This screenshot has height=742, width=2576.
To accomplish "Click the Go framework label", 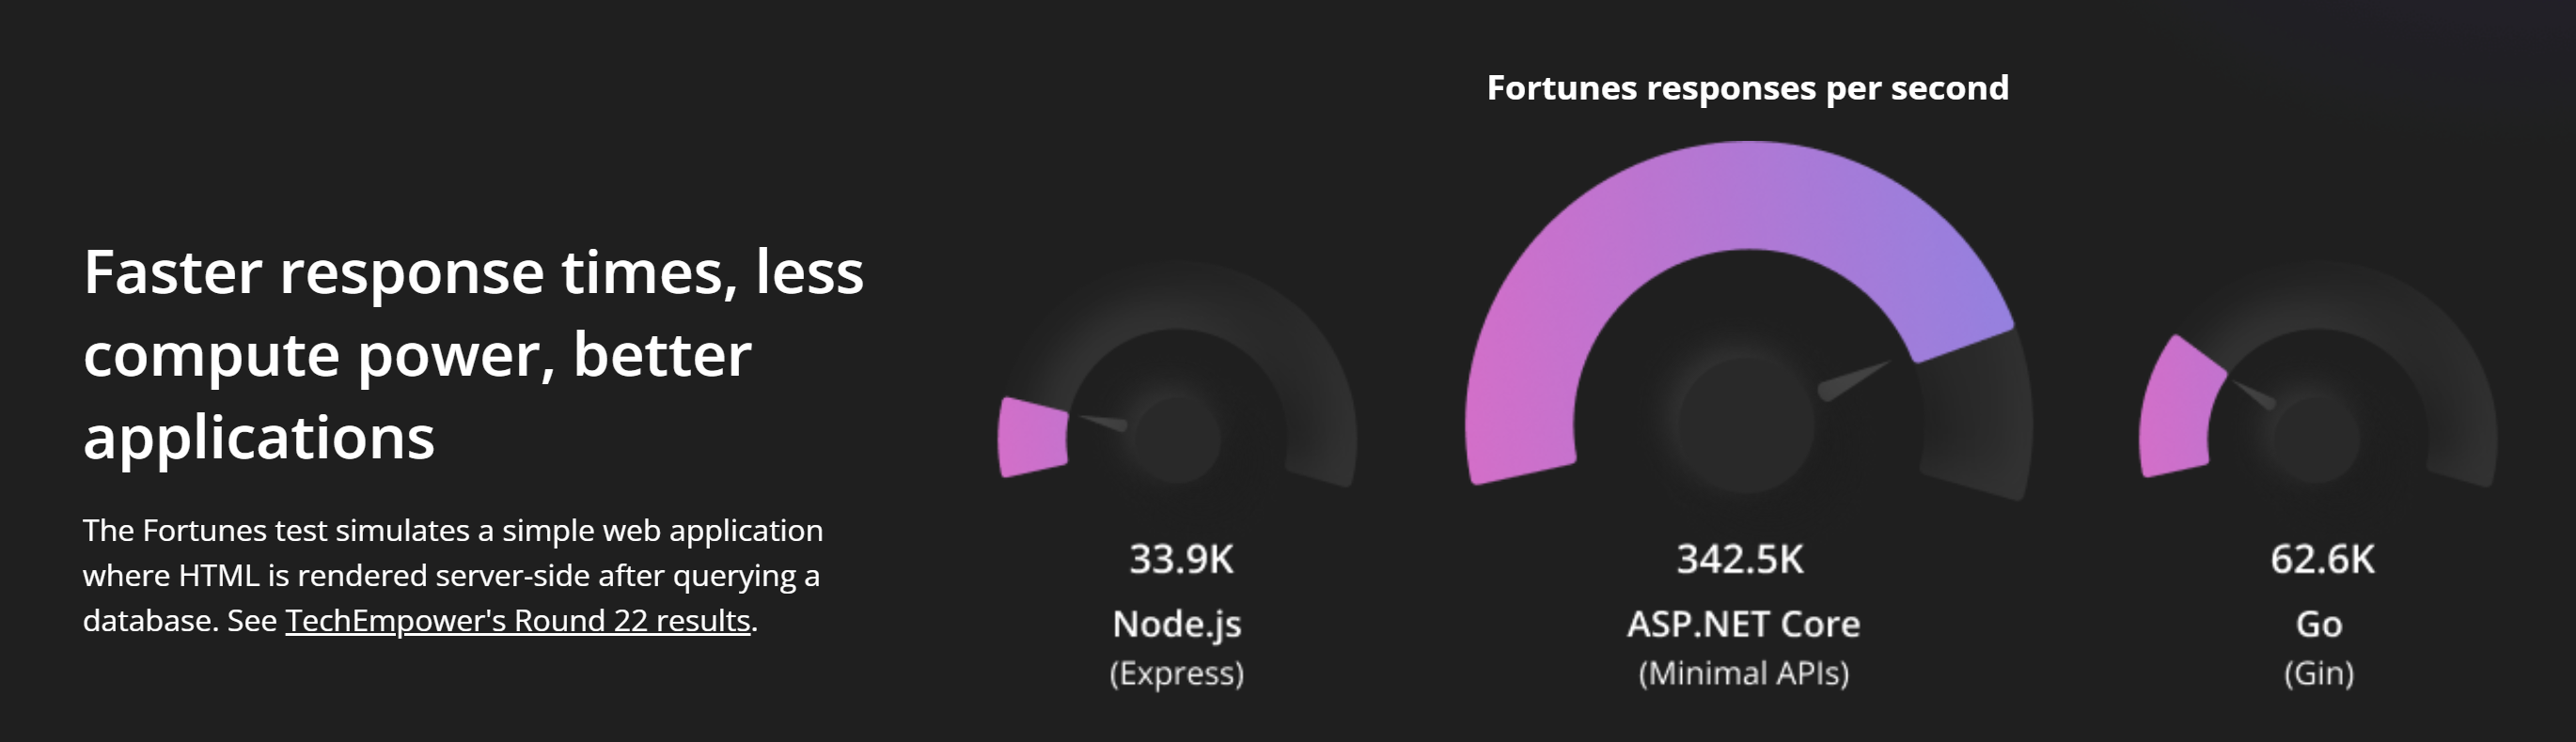I will tap(2318, 625).
